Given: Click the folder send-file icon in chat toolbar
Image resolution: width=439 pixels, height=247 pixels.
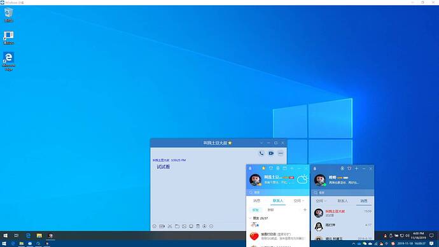Looking at the screenshot, I should coord(177,226).
